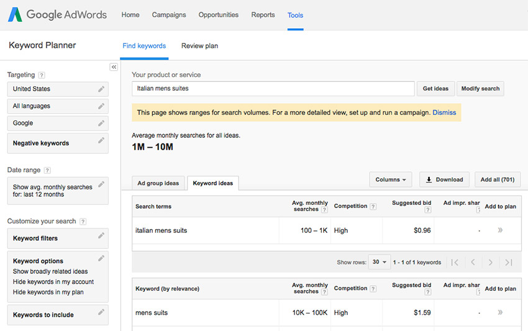Screen dimensions: 528x331
Task: Click the Google AdWords logo
Action: coord(57,15)
